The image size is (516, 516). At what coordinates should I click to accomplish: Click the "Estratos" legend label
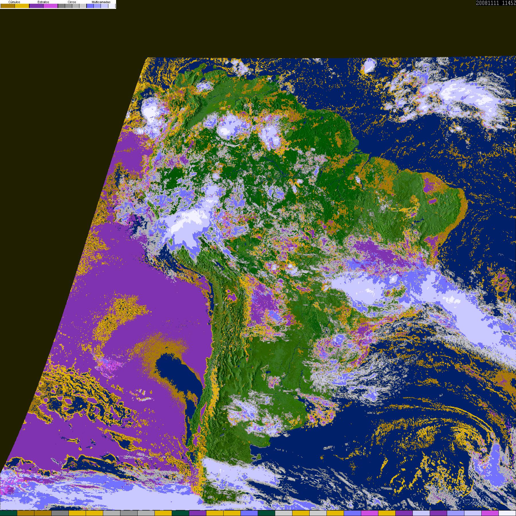tap(43, 2)
